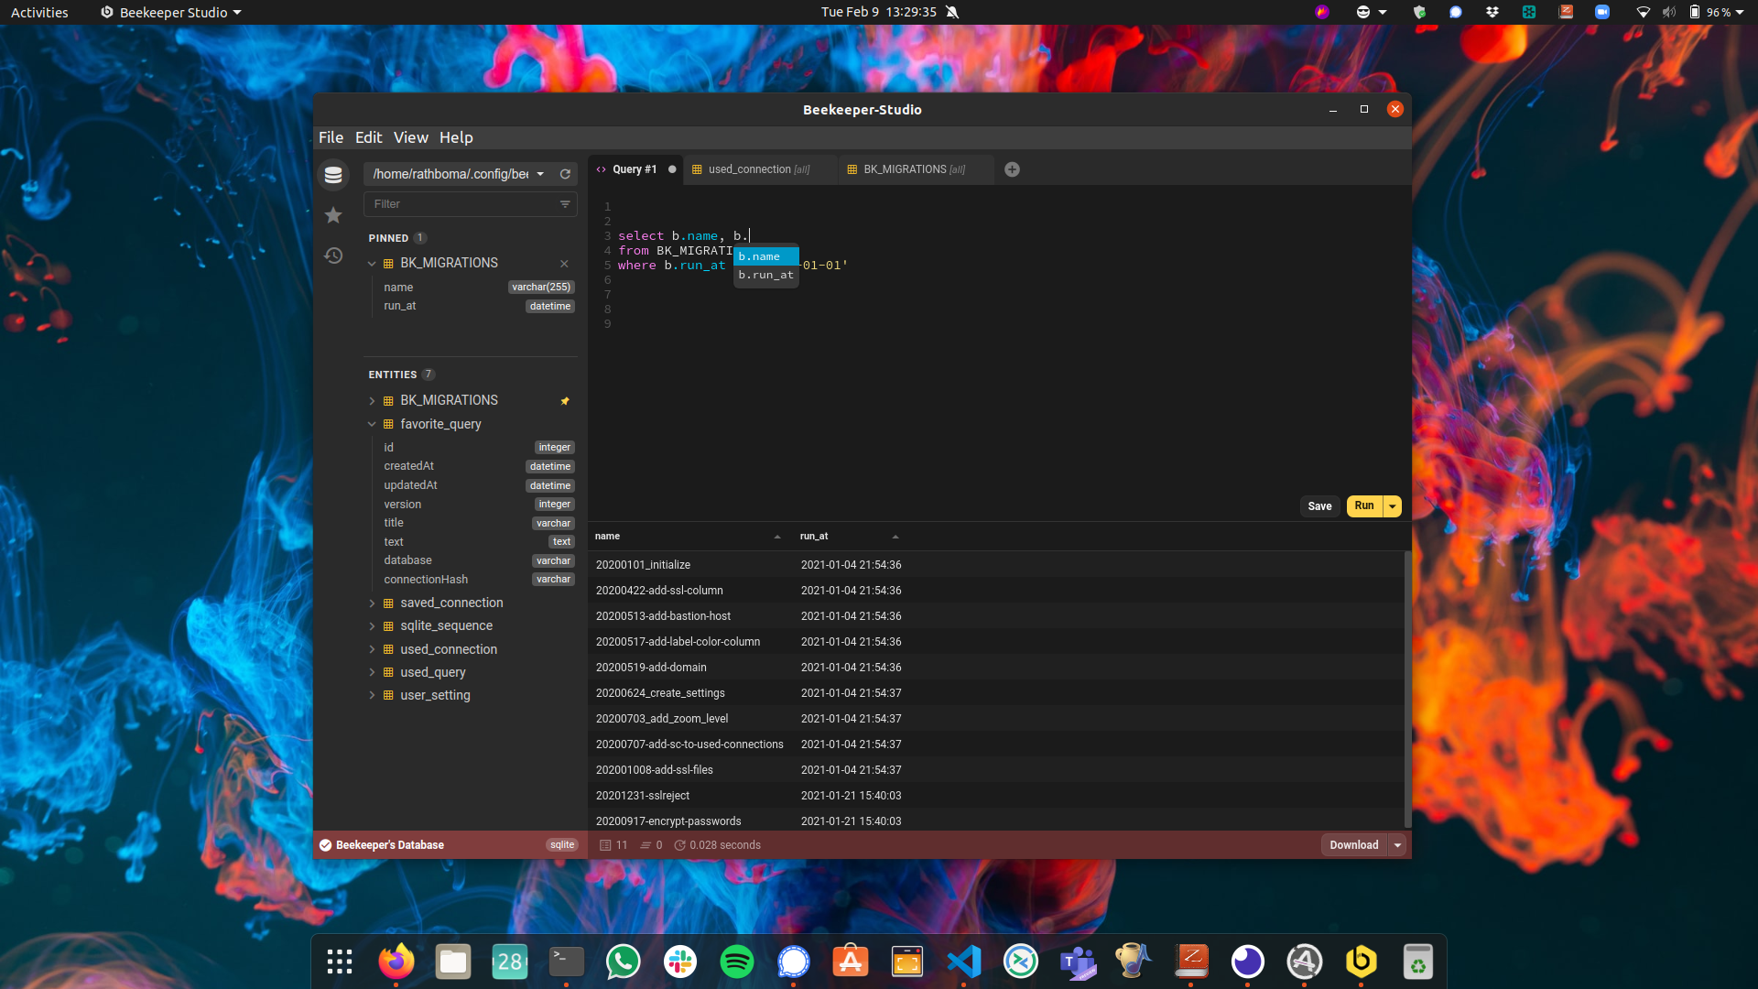Toggle the pin star on BK_MIGRATIONS entity

click(x=565, y=401)
